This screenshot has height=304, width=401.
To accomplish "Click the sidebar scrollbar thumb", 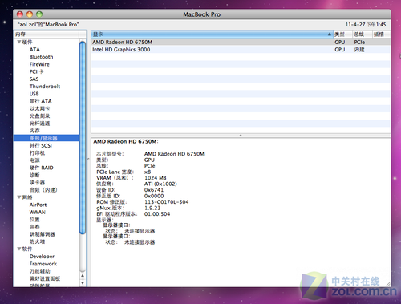I will click(83, 138).
